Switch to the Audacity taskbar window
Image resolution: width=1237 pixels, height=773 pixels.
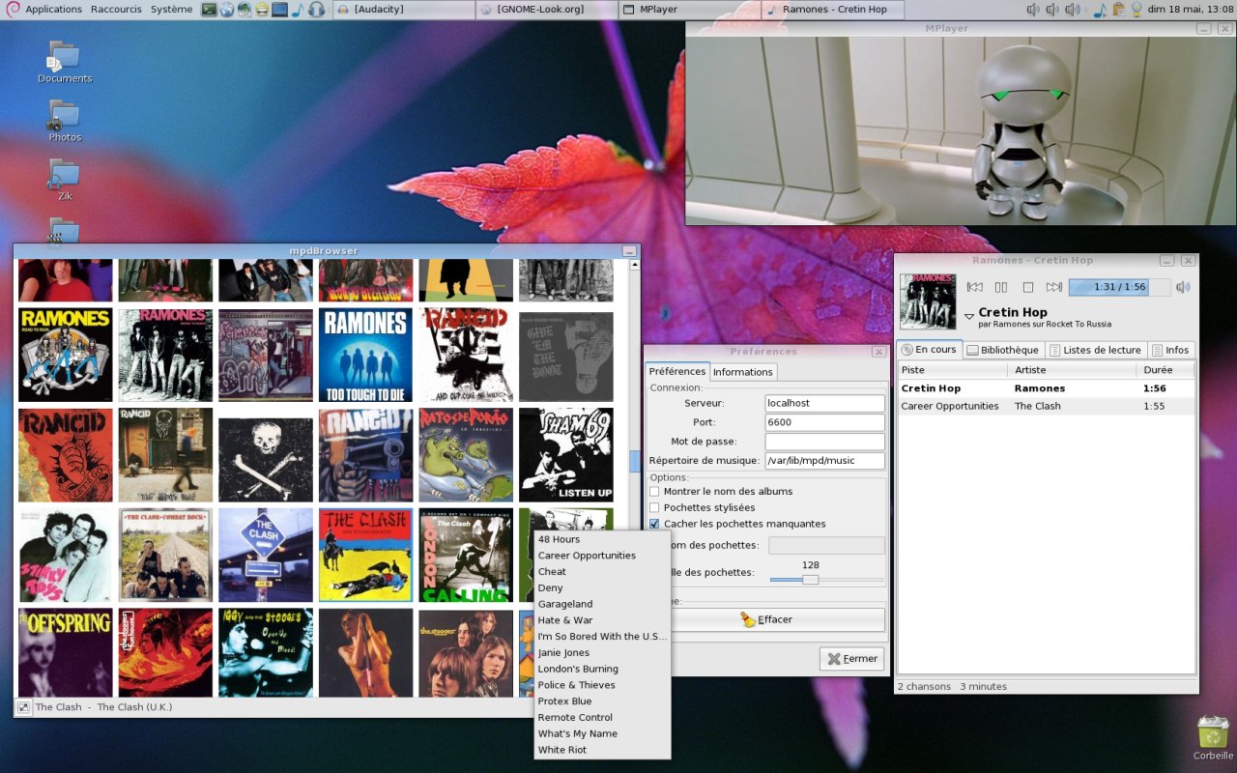[x=403, y=10]
